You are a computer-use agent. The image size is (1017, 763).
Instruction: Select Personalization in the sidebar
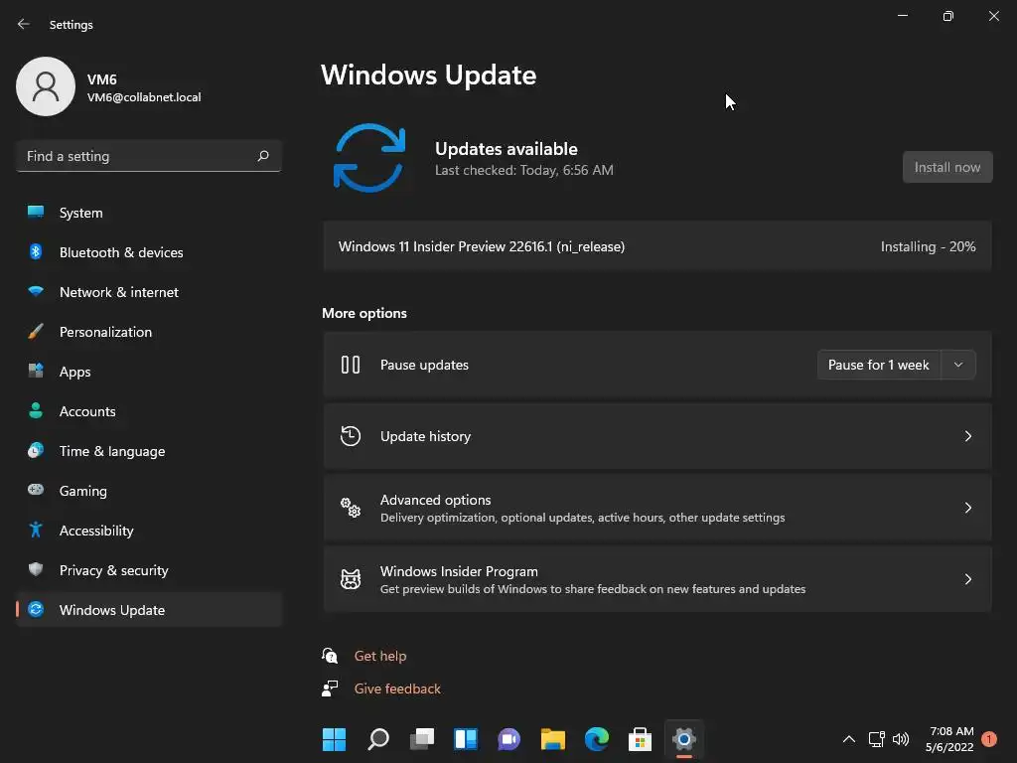tap(149, 332)
